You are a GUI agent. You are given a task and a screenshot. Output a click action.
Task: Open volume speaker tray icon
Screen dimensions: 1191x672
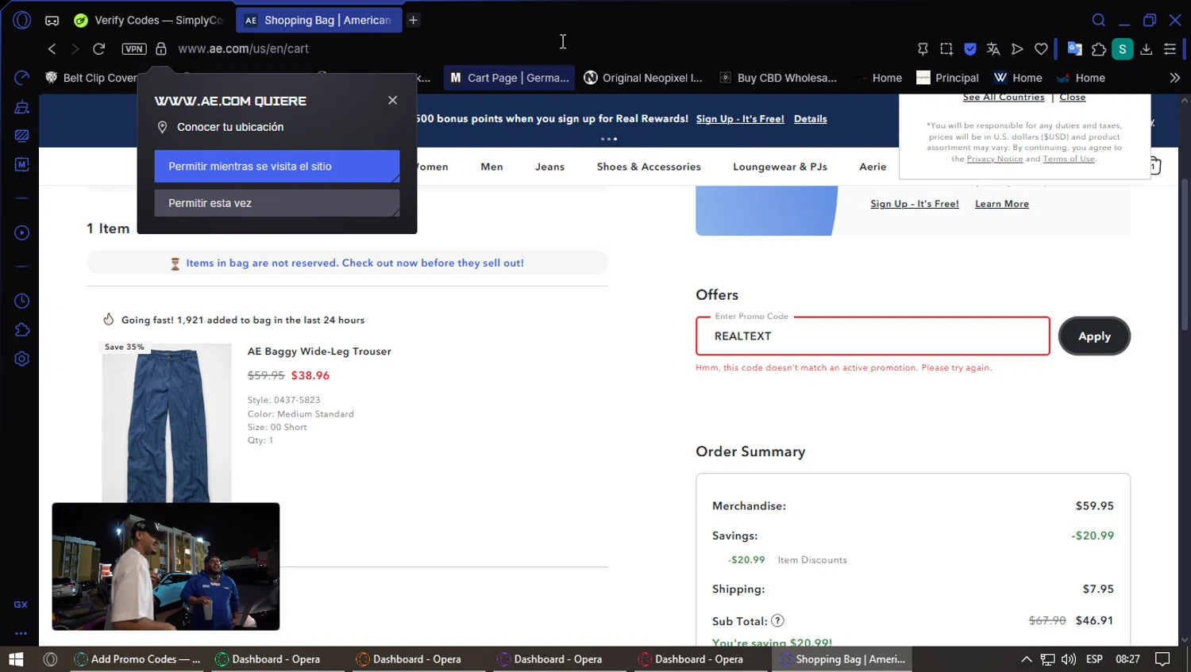(x=1069, y=659)
